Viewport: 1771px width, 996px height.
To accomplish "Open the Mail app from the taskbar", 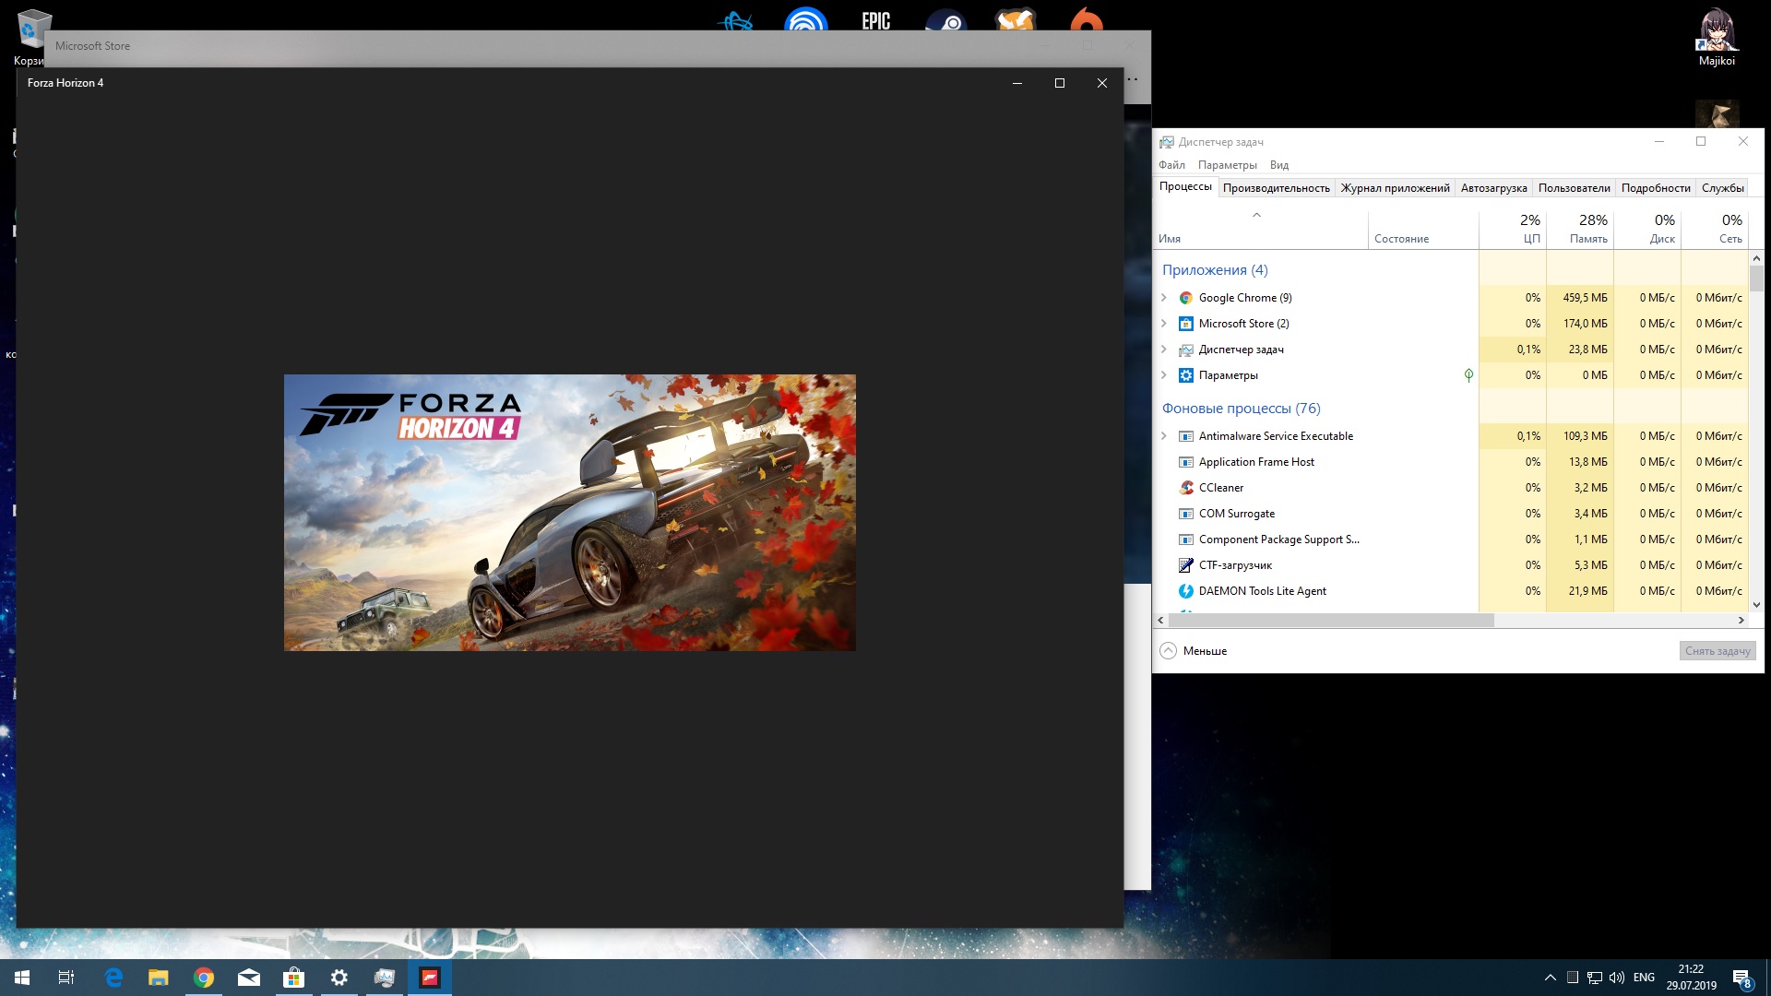I will coord(249,978).
